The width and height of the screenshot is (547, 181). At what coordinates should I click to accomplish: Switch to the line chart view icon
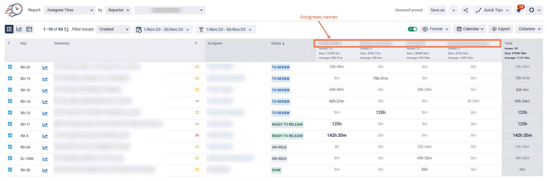click(x=19, y=29)
